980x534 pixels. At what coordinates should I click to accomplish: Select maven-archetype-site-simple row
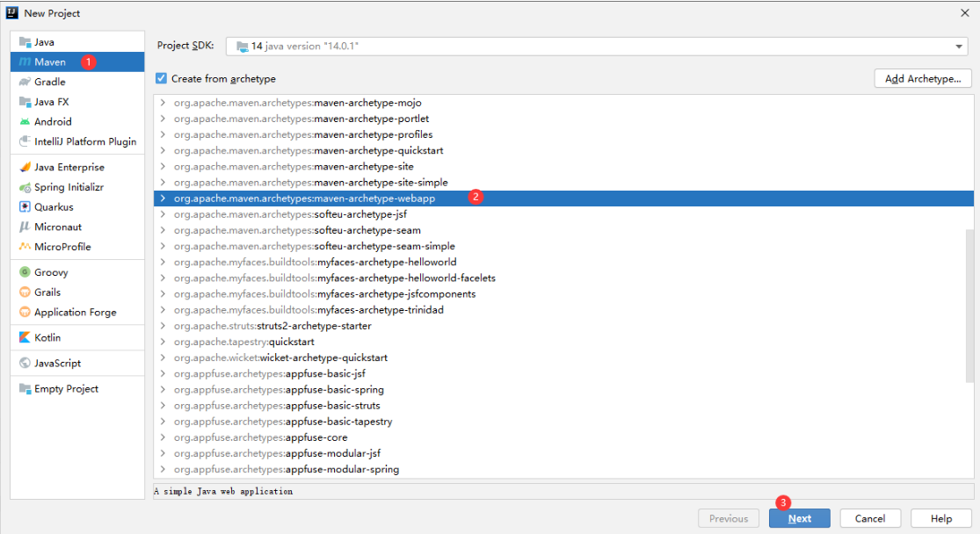click(x=563, y=183)
